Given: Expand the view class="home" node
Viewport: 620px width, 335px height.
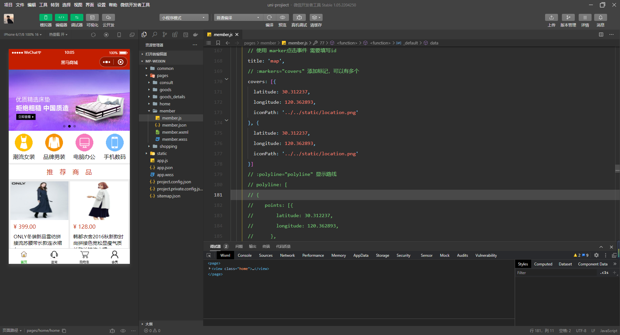Looking at the screenshot, I should [210, 269].
